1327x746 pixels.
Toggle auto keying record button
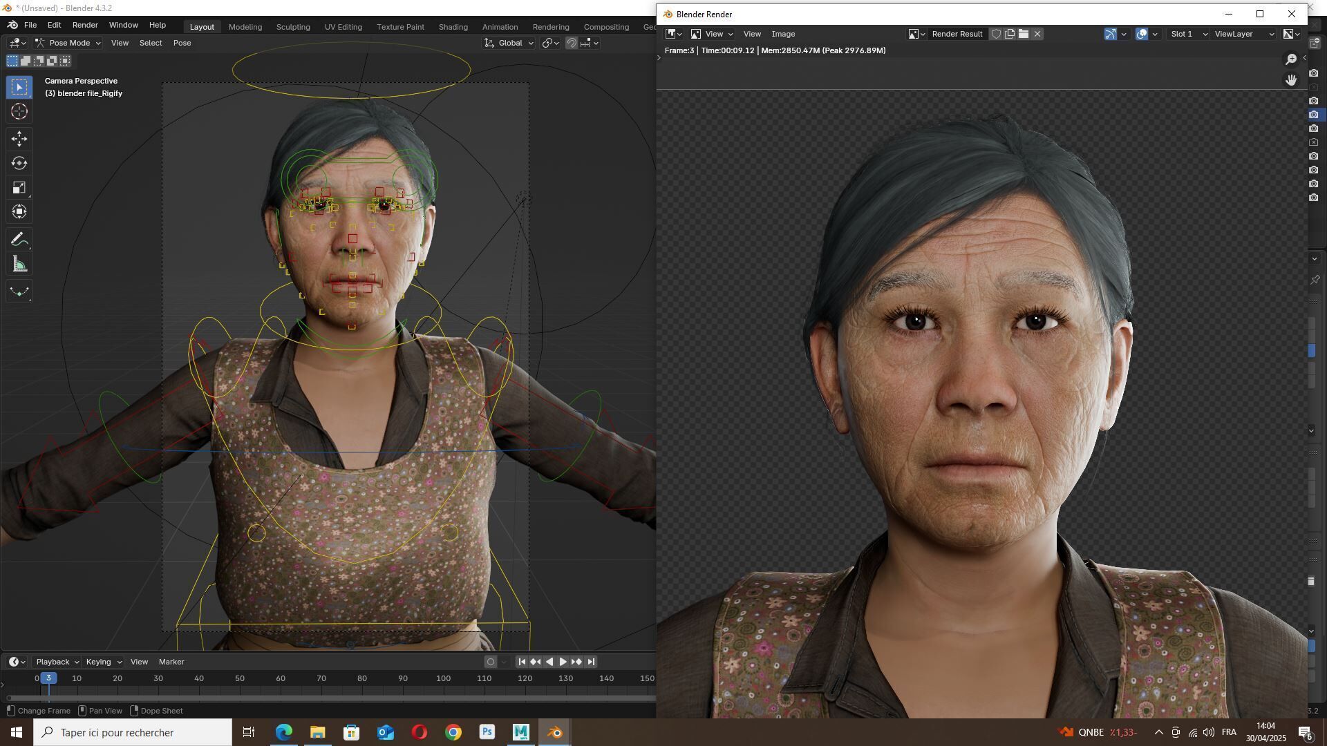coord(491,662)
